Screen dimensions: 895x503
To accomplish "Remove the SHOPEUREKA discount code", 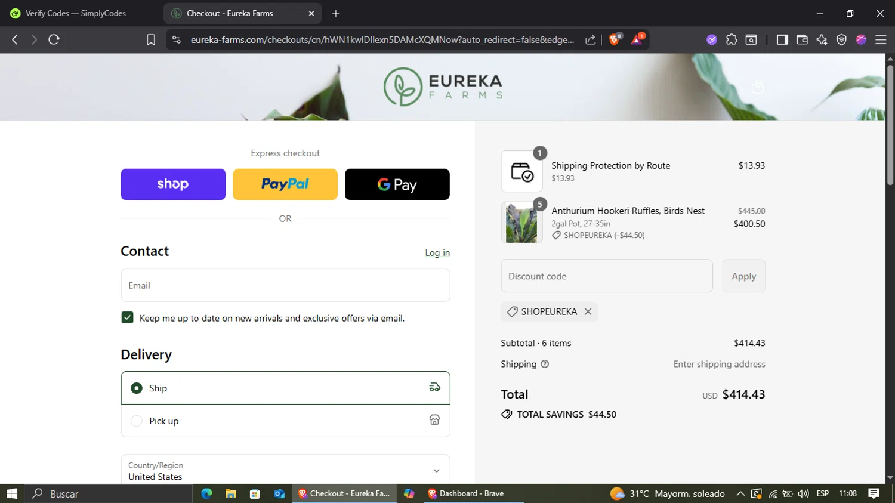I will pos(588,311).
